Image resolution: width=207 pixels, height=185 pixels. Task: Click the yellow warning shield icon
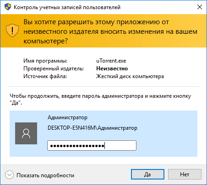[x=12, y=30]
